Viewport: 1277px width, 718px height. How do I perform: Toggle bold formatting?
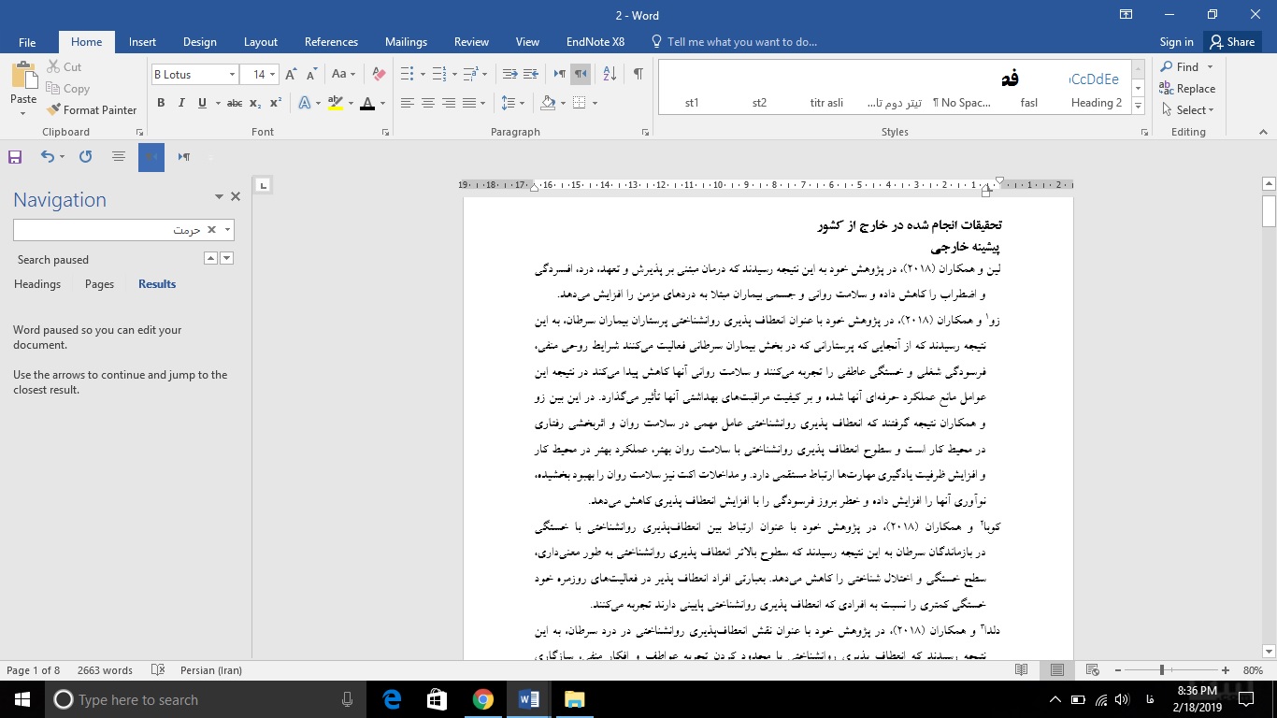tap(161, 103)
